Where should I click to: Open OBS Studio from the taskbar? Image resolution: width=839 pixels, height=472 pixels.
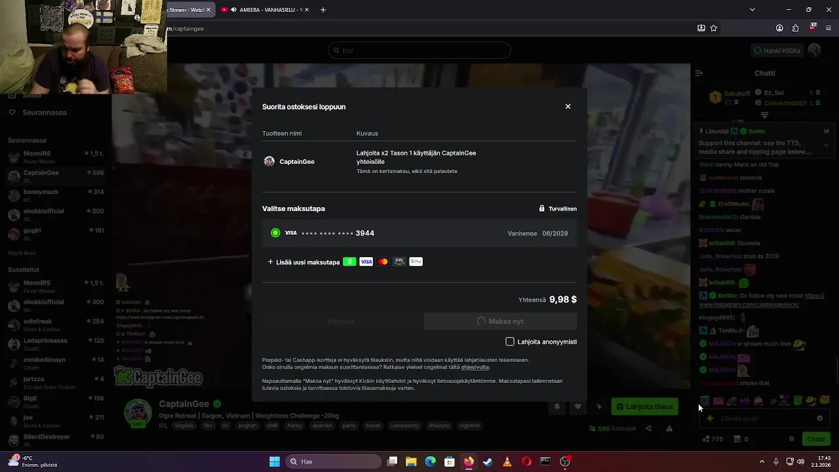point(565,462)
